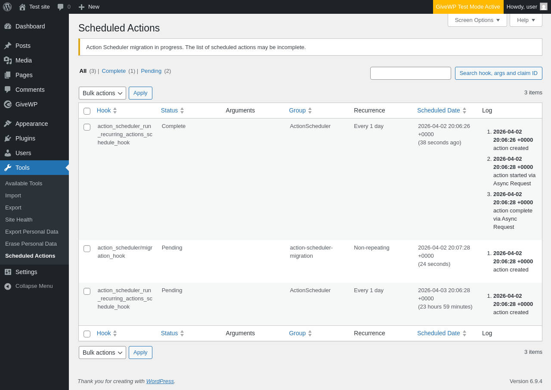The image size is (551, 390).
Task: Click the user avatar icon
Action: pyautogui.click(x=544, y=6)
